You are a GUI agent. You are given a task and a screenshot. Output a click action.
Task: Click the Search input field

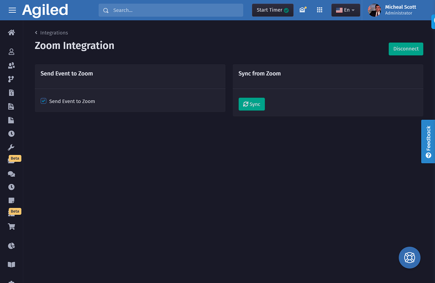[x=171, y=10]
